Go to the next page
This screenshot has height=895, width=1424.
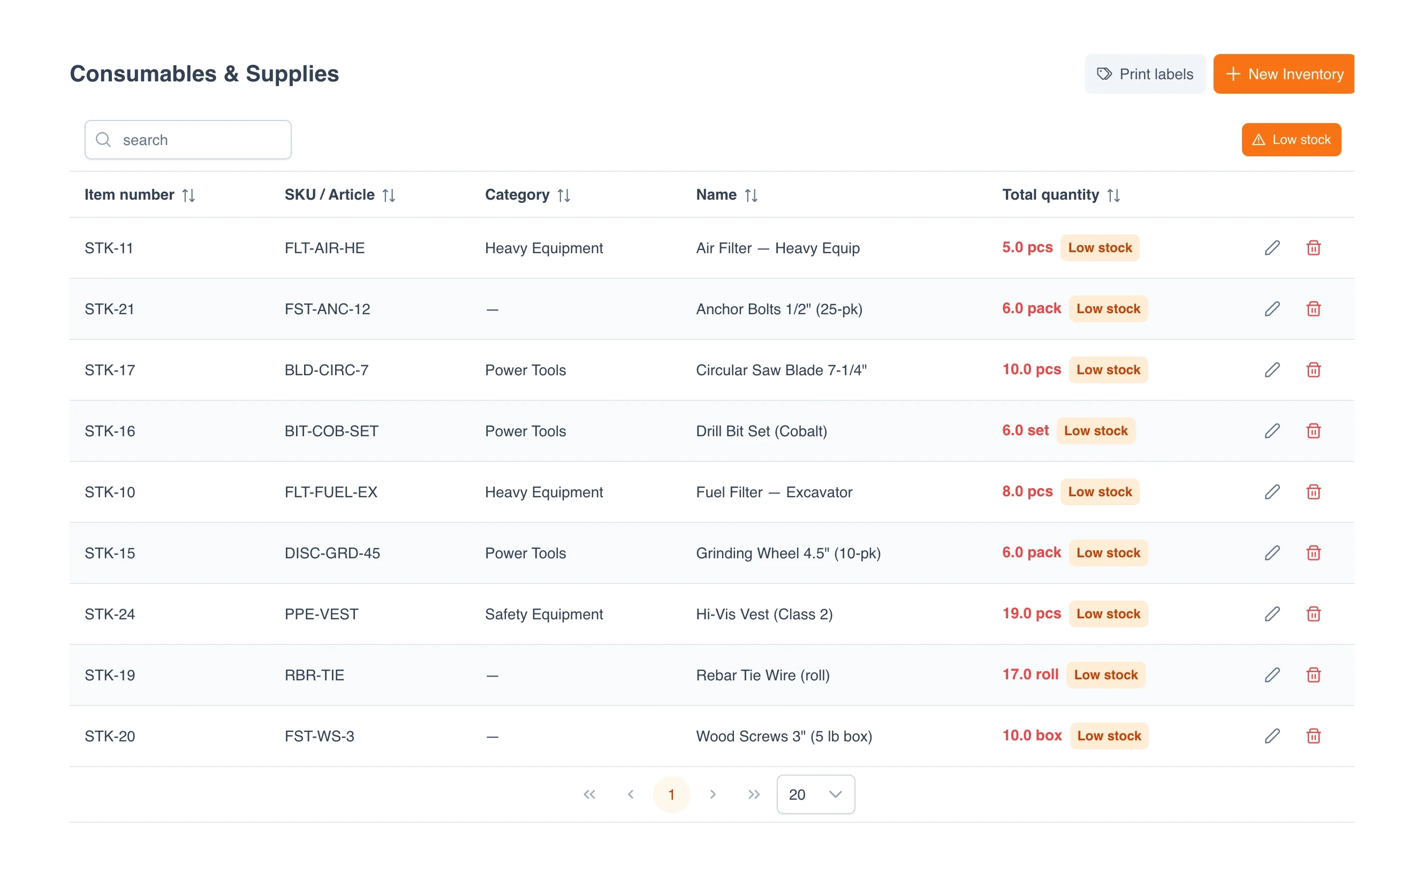pos(713,794)
